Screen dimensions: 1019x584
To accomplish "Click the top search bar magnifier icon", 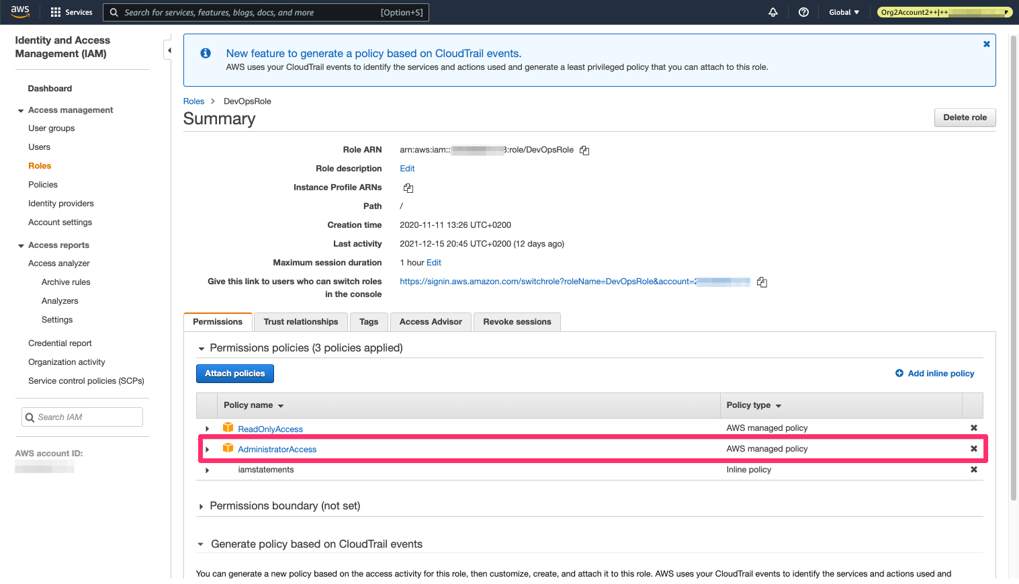I will coord(114,12).
